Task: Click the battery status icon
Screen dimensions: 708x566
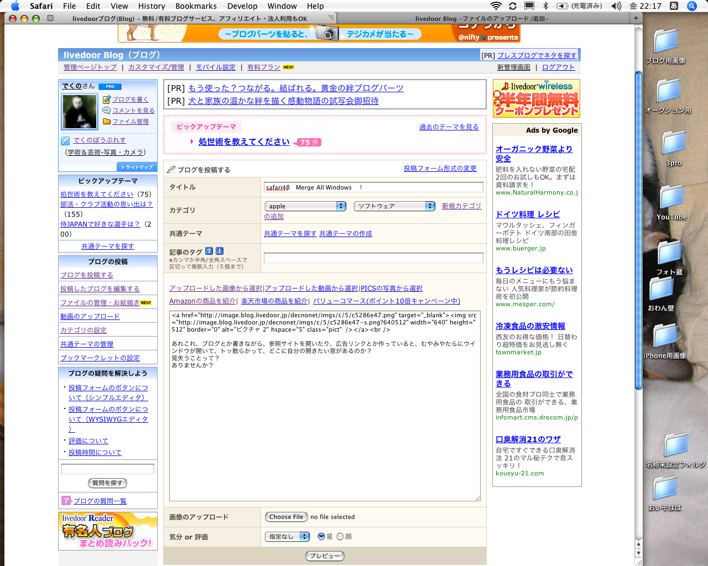Action: point(563,6)
